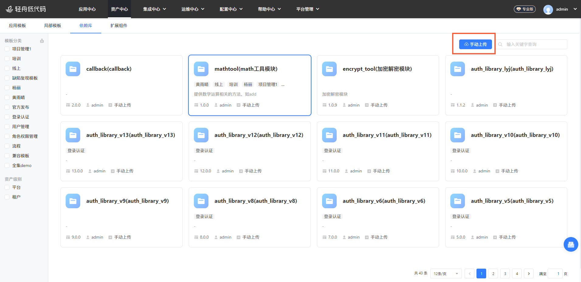581x282 pixels.
Task: Check the 官方发布 checkbox
Action: [7, 107]
